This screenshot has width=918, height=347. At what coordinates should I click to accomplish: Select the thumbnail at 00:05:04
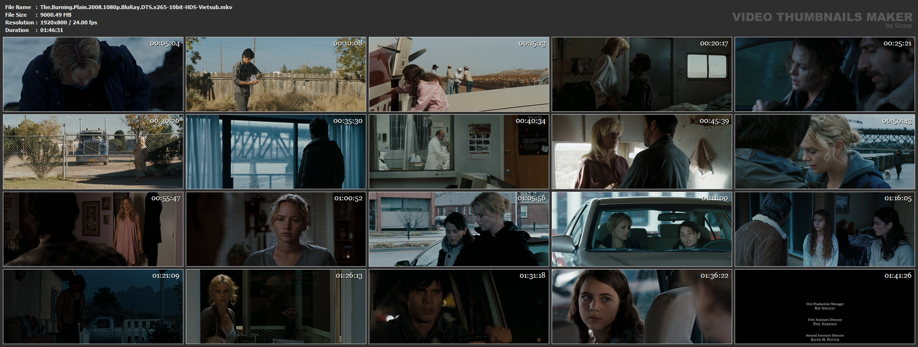[x=93, y=74]
